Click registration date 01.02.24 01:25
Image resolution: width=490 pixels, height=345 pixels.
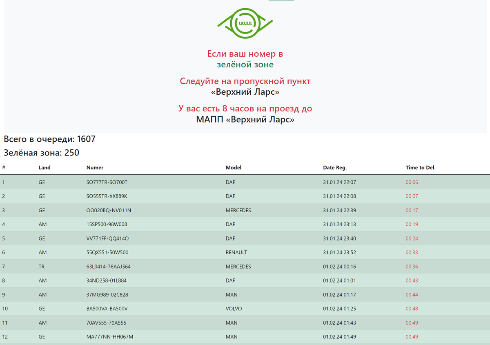click(x=339, y=309)
